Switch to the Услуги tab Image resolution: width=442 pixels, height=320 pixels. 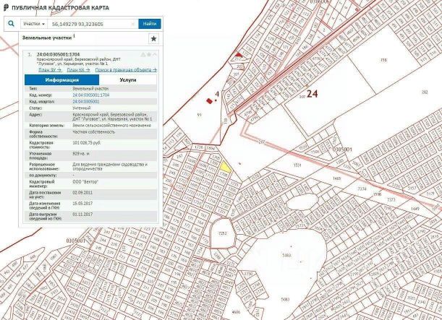pyautogui.click(x=127, y=81)
